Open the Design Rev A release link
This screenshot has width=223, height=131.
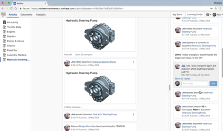(x=85, y=126)
